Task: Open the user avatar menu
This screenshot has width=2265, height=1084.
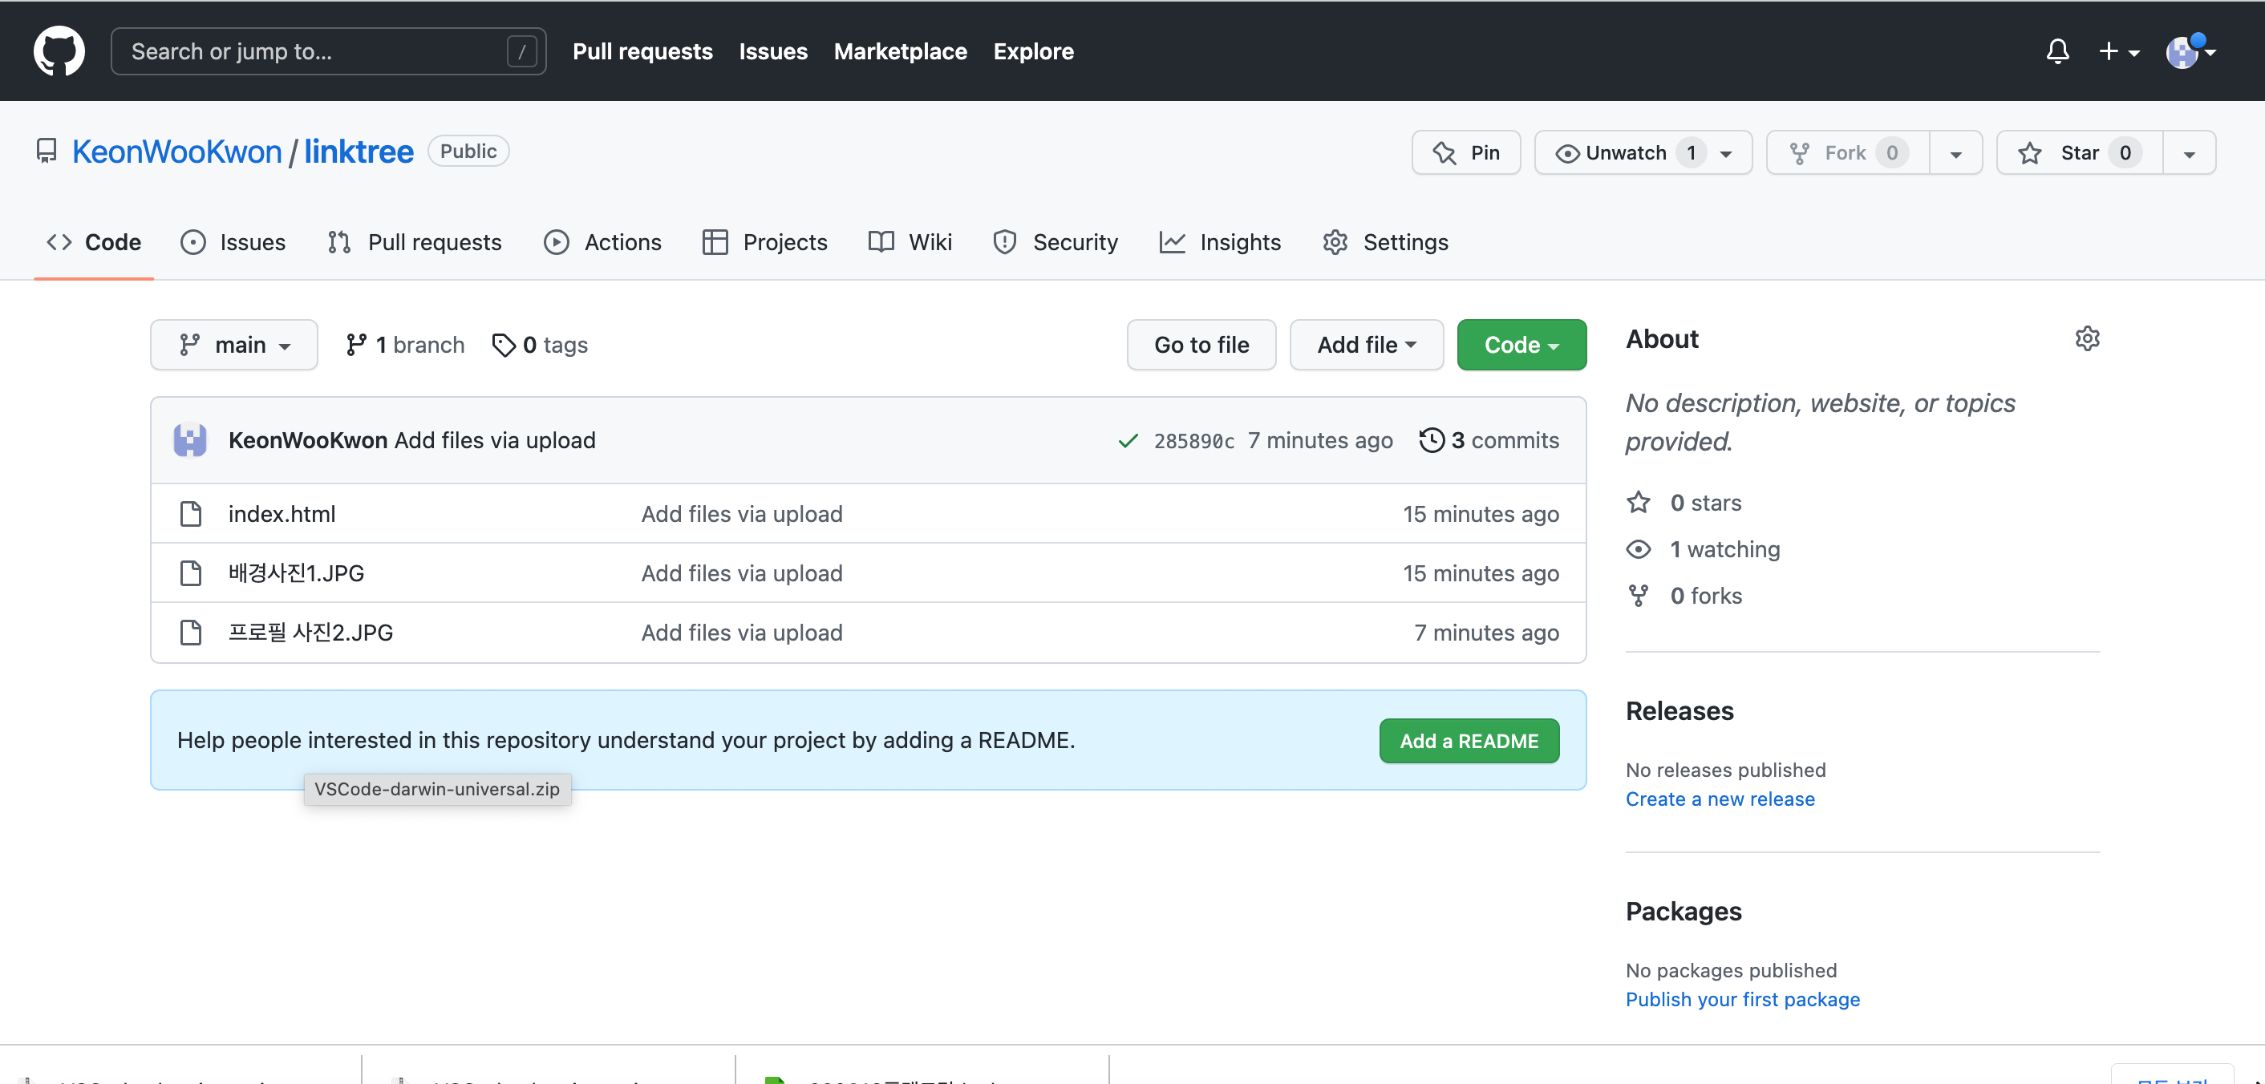Action: click(x=2190, y=51)
